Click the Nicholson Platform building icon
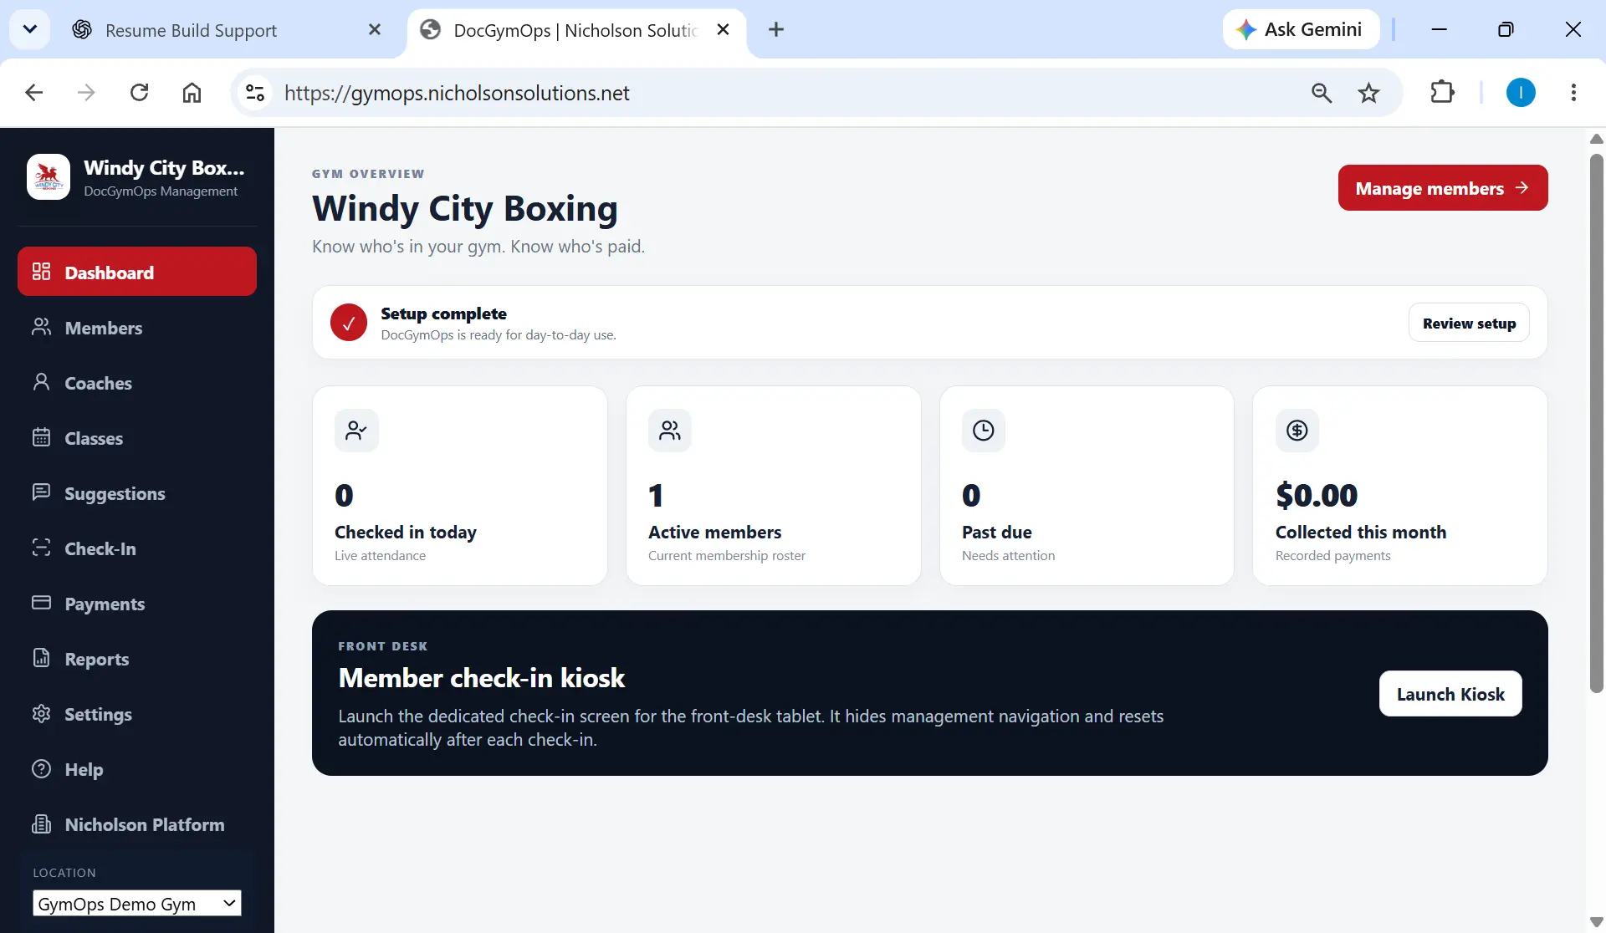Image resolution: width=1606 pixels, height=933 pixels. [41, 823]
